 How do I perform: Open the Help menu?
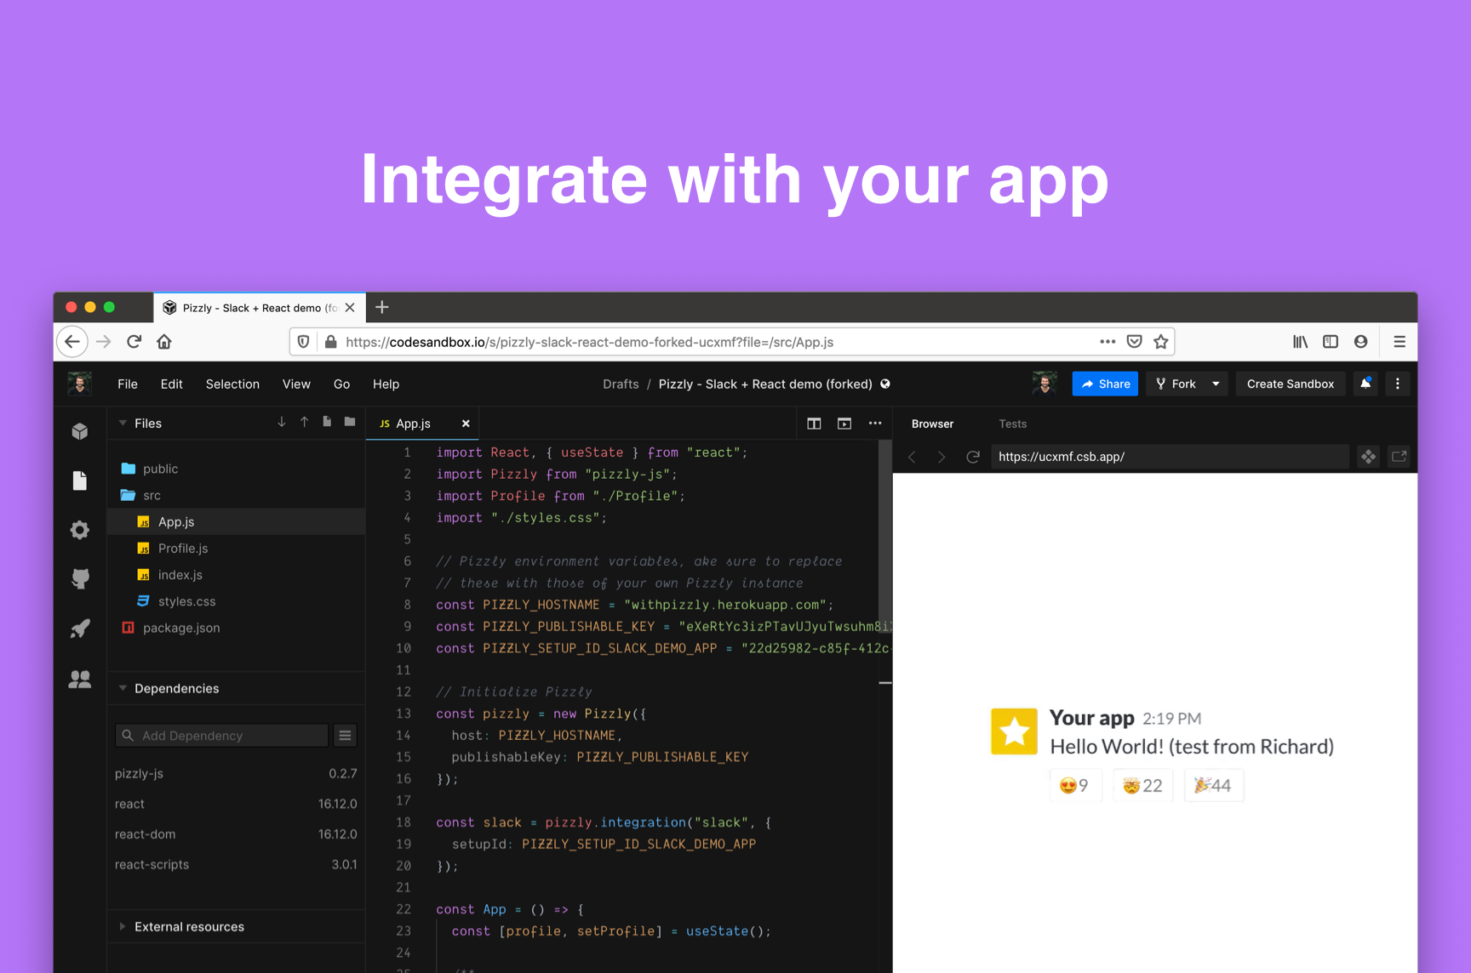386,384
